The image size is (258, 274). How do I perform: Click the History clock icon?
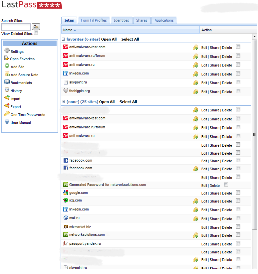coord(7,90)
